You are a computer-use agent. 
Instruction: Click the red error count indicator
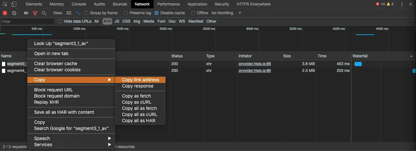click(x=380, y=4)
